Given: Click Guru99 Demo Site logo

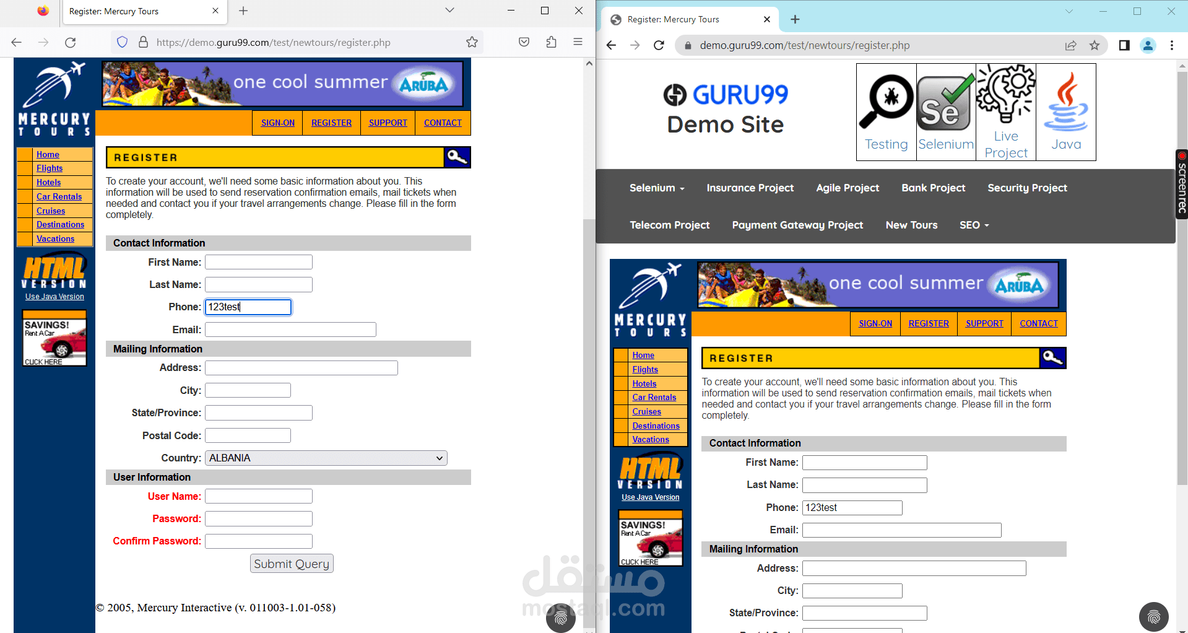Looking at the screenshot, I should pyautogui.click(x=726, y=109).
